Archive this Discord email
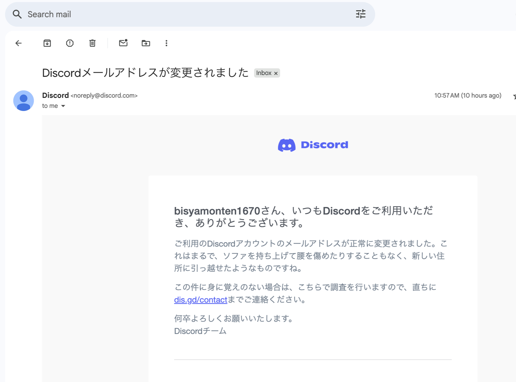The height and width of the screenshot is (382, 516). pyautogui.click(x=47, y=43)
